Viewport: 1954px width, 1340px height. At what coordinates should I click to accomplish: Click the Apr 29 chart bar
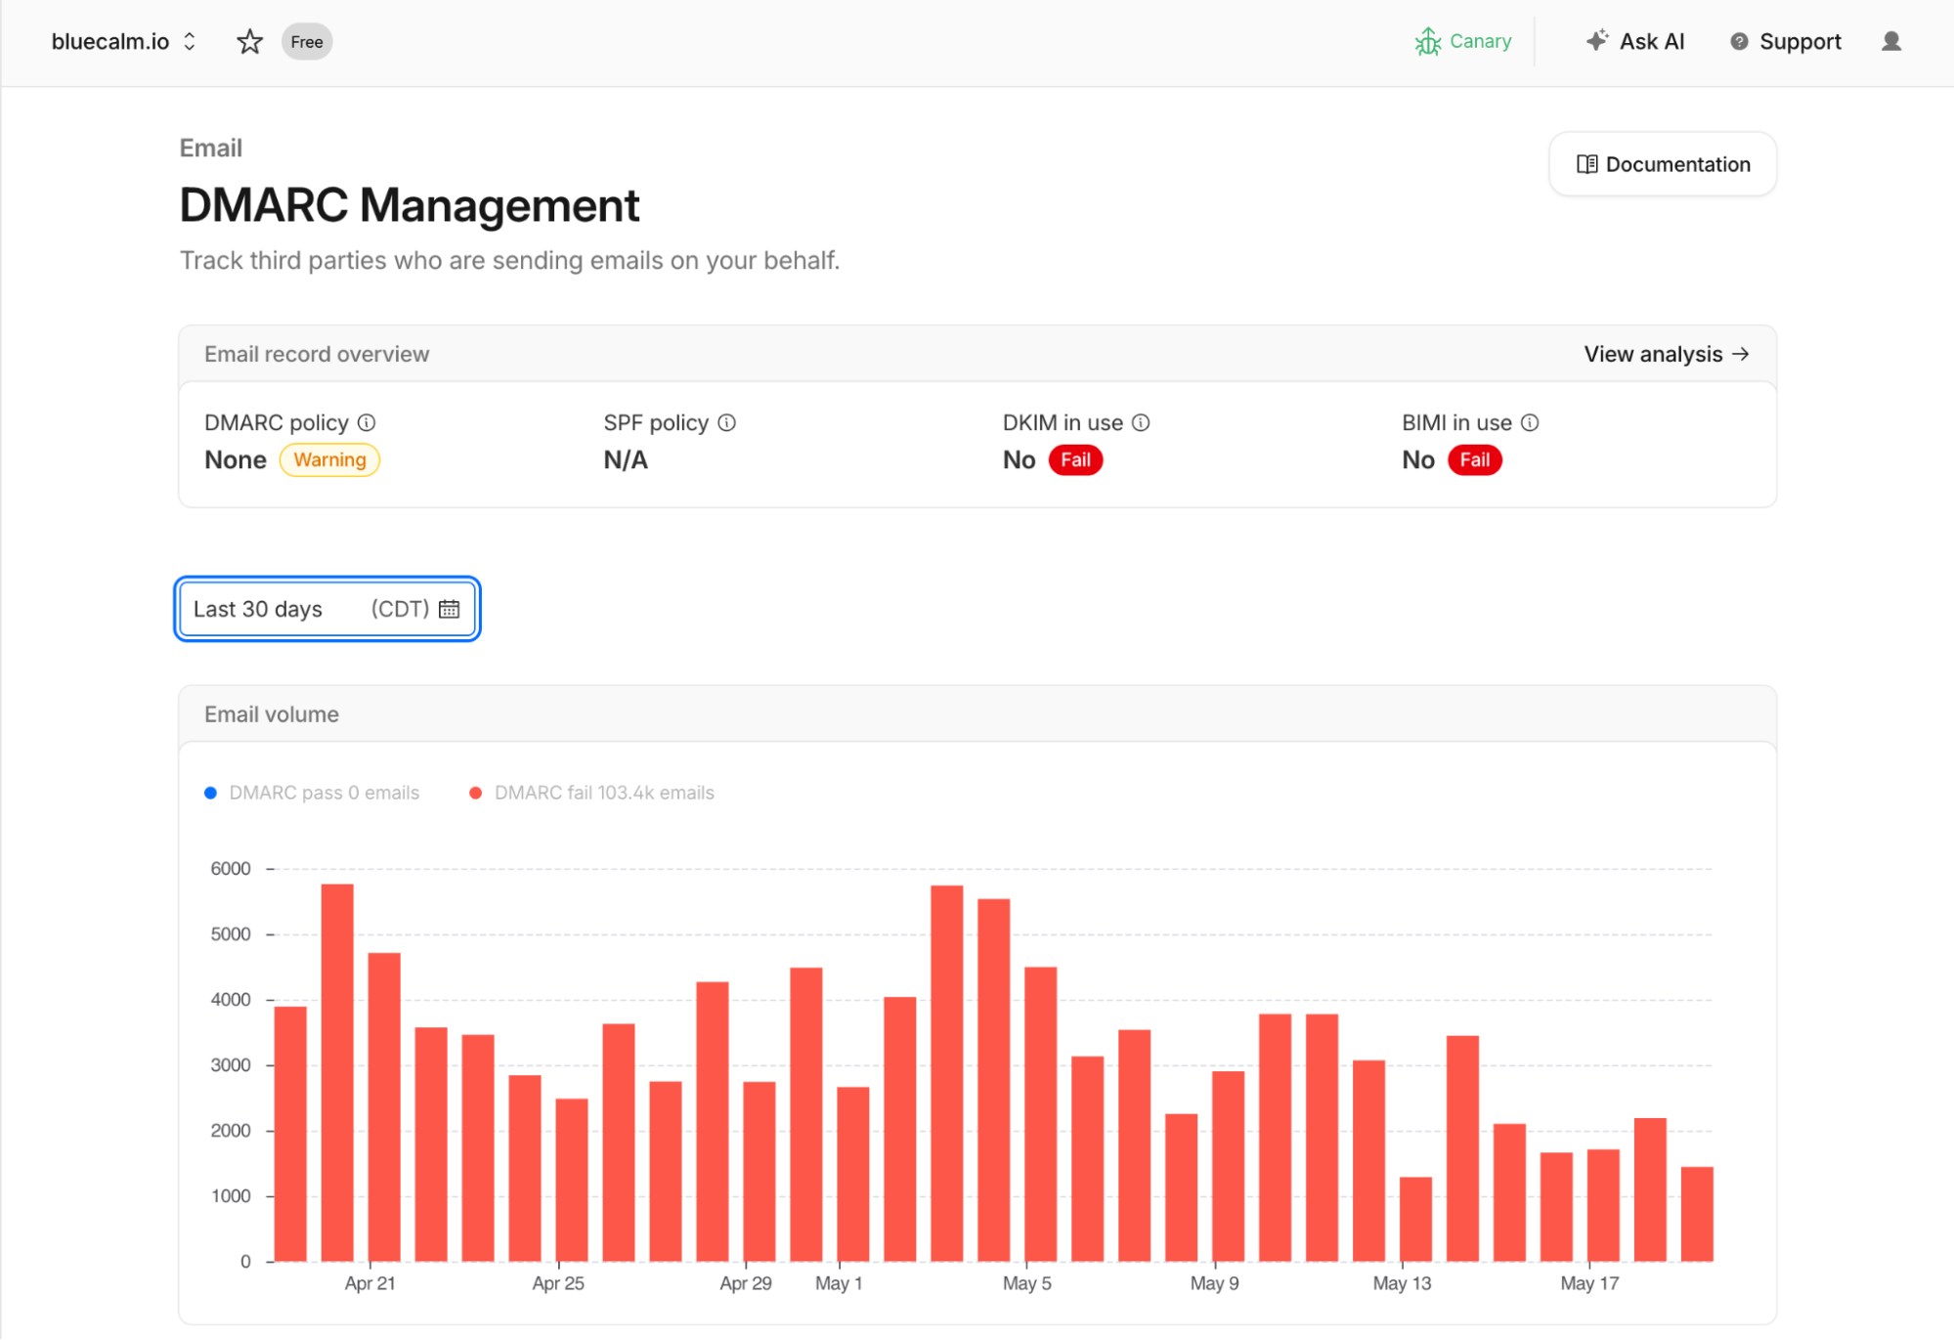[x=759, y=1171]
